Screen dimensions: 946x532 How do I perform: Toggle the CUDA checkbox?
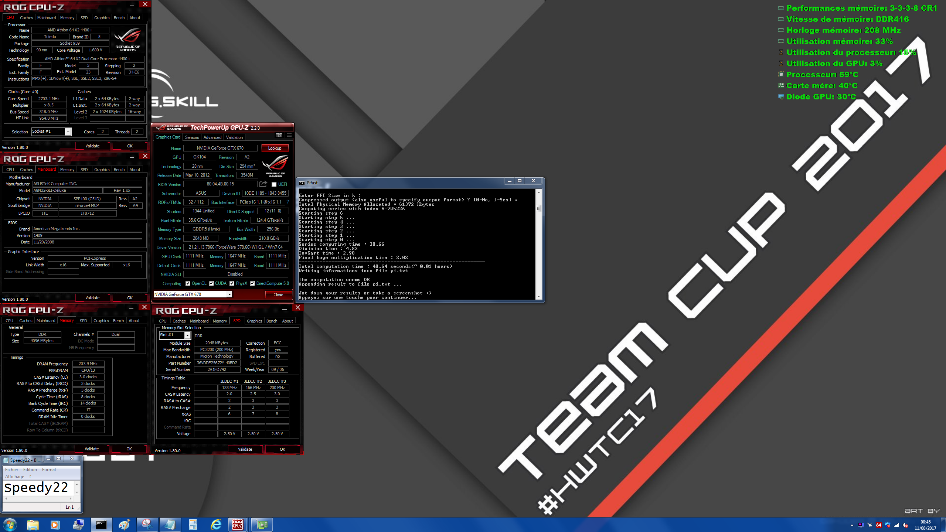[211, 283]
